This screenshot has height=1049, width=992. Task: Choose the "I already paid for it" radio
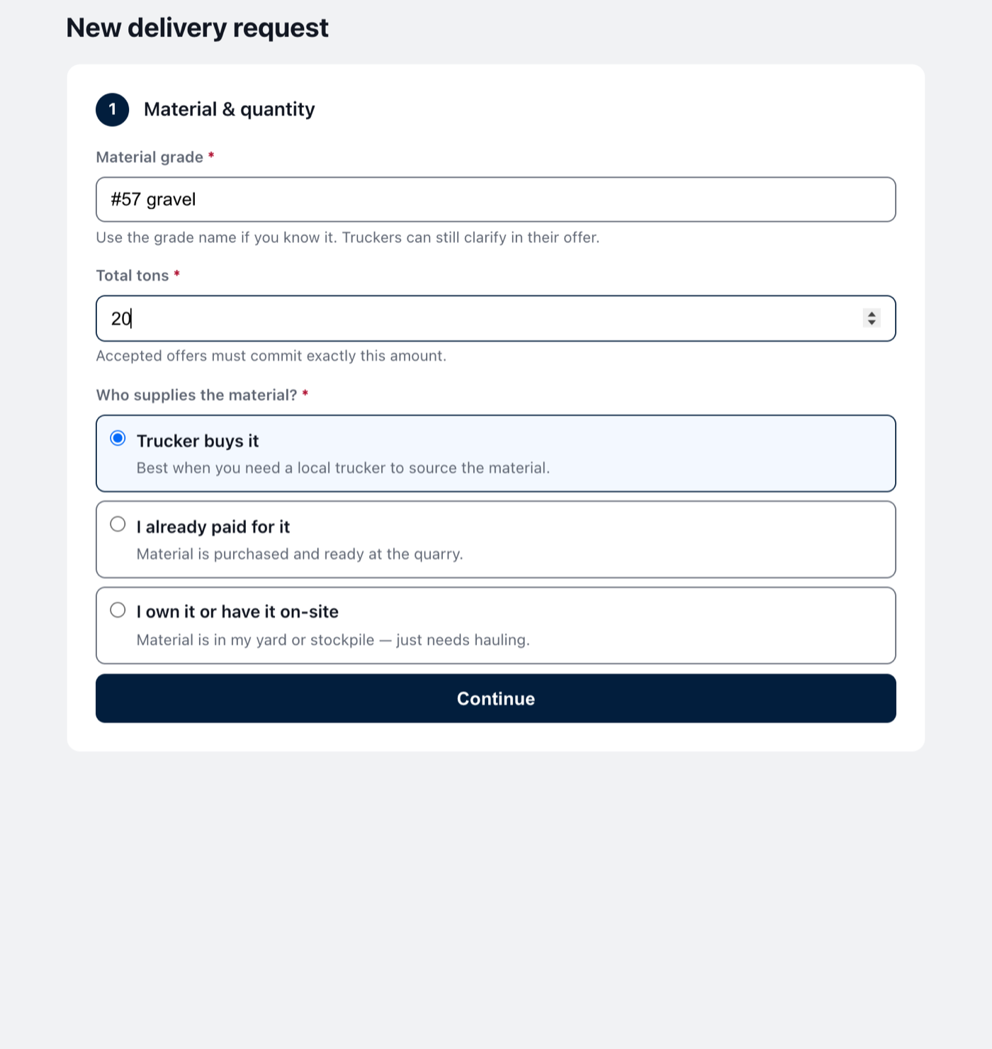click(x=118, y=524)
